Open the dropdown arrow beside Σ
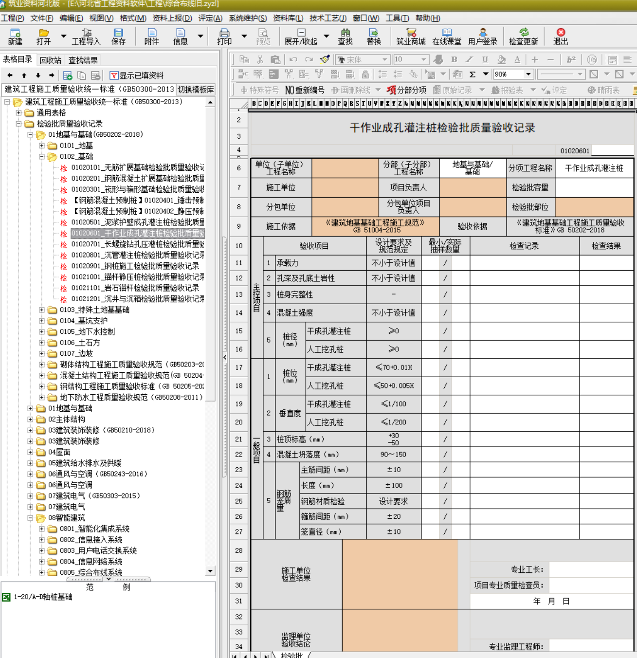The height and width of the screenshot is (658, 637). pyautogui.click(x=486, y=74)
